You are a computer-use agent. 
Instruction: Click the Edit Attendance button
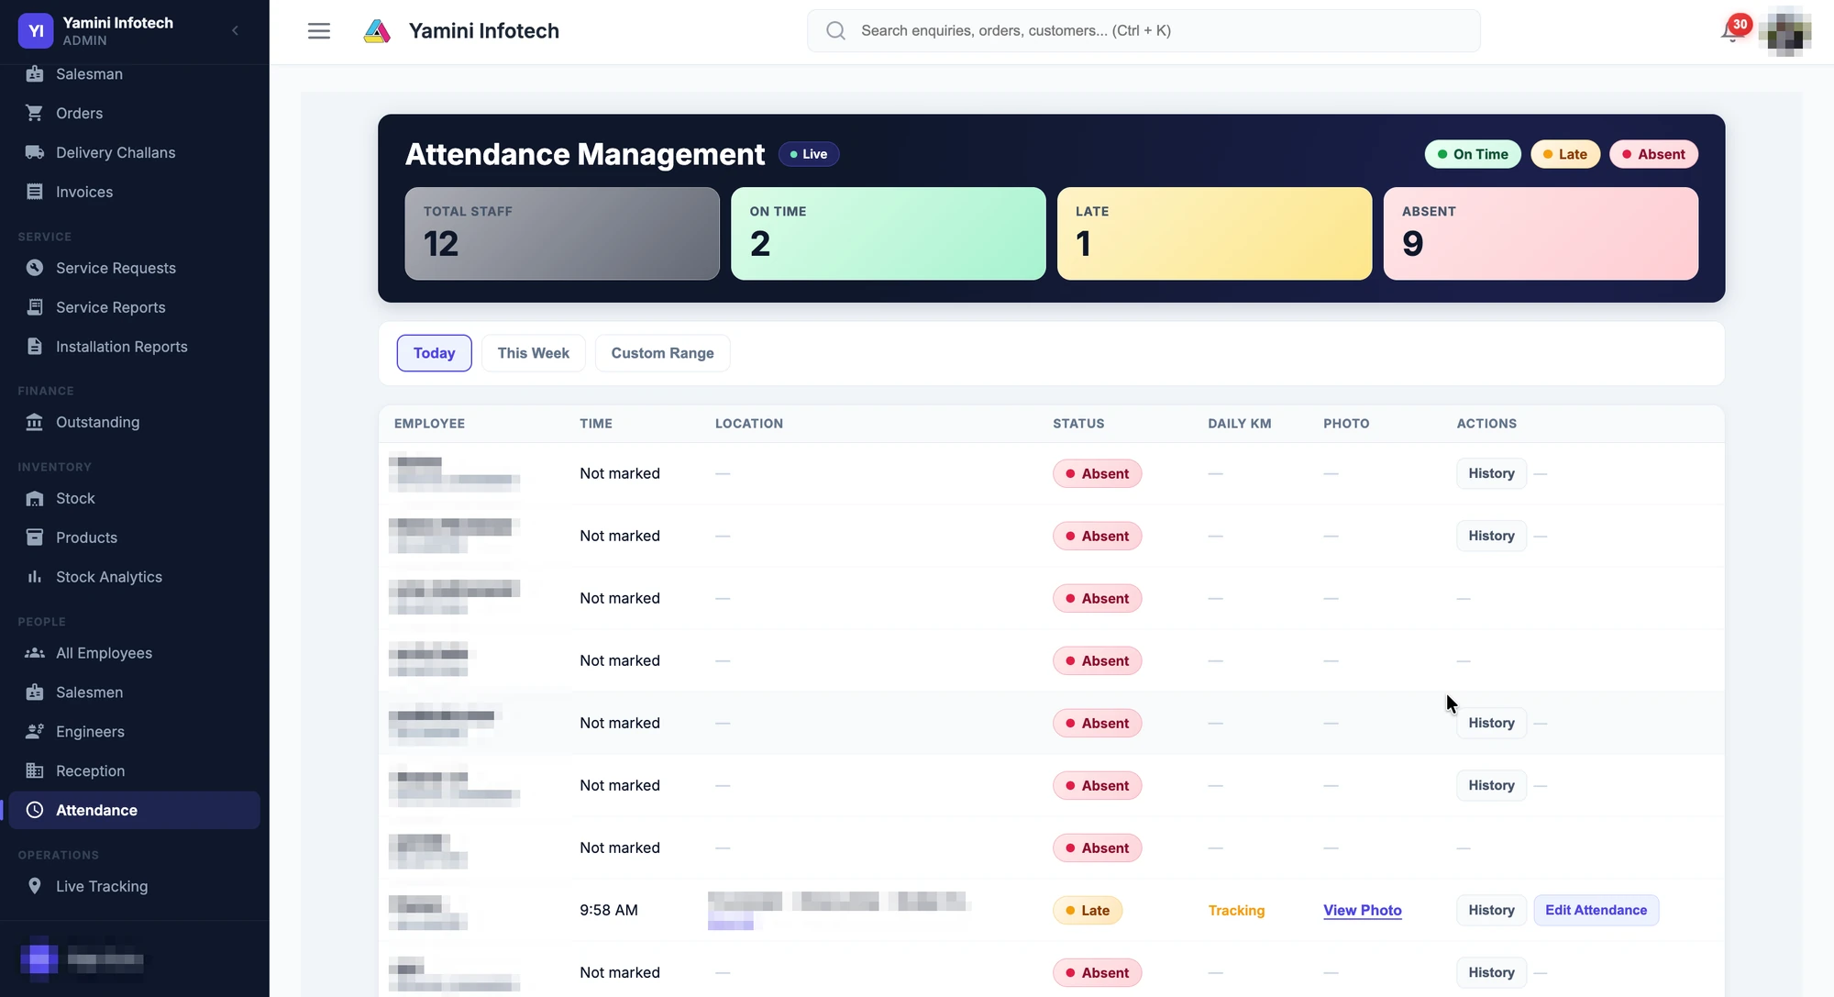click(1596, 910)
